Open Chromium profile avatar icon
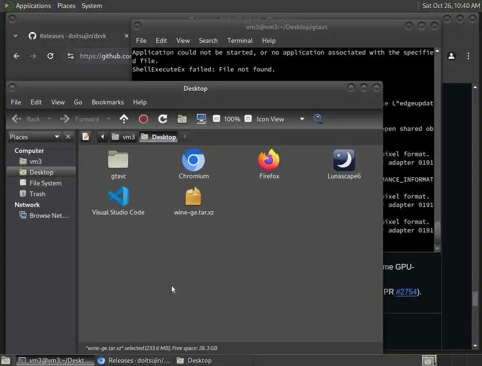The image size is (482, 366). (x=451, y=56)
